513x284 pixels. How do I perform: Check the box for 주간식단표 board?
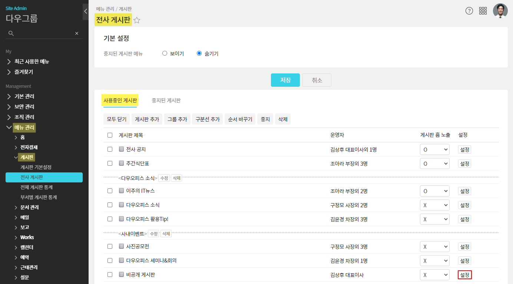[x=110, y=164]
